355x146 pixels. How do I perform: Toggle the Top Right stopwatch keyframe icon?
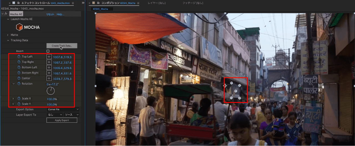coord(19,62)
